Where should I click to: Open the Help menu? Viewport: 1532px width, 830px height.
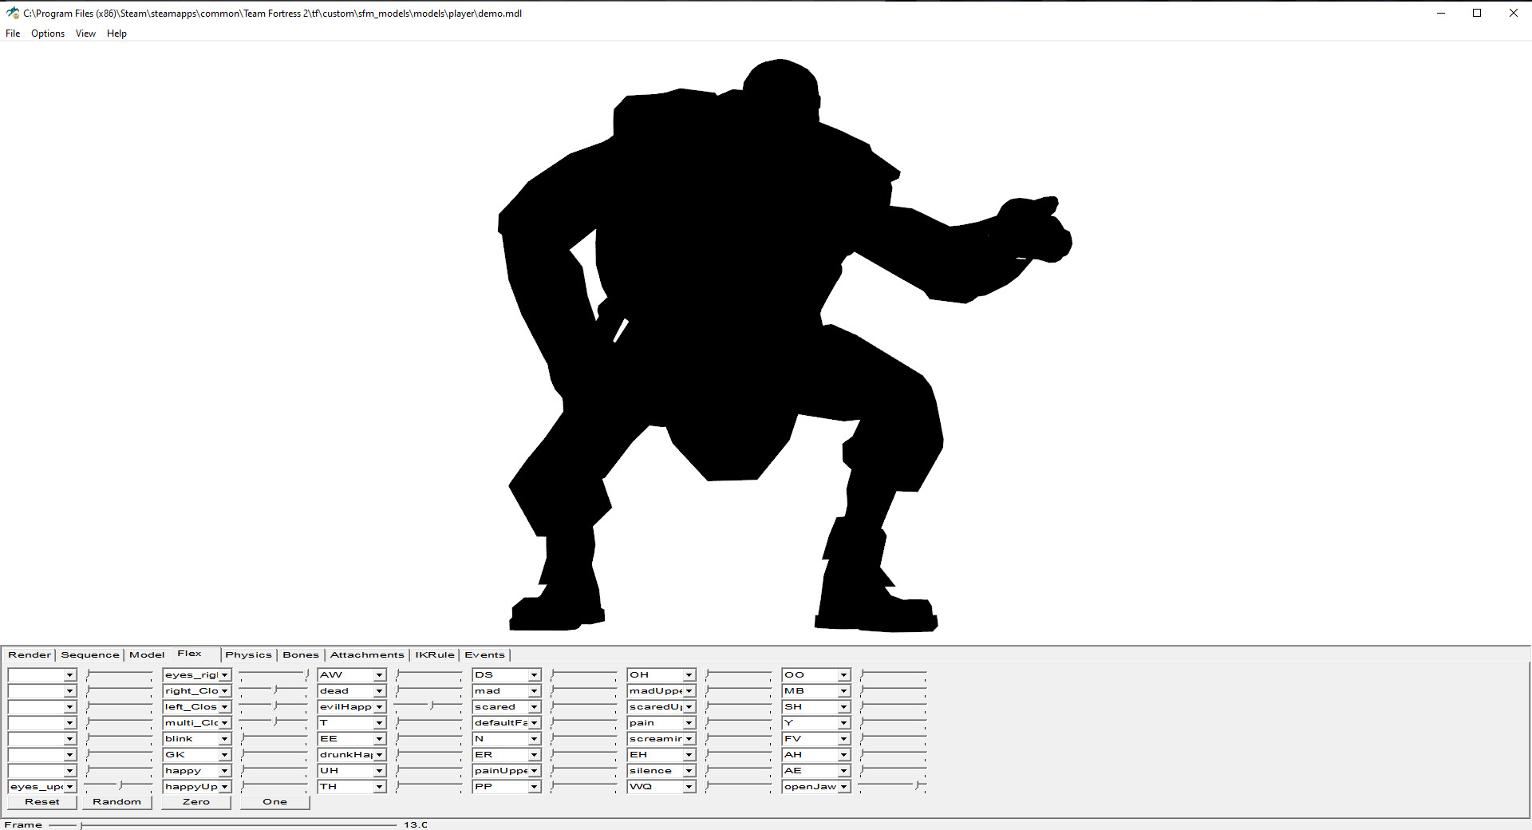[x=116, y=34]
